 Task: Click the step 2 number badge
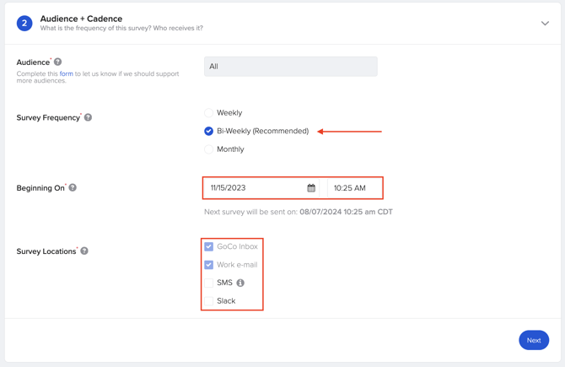coord(24,23)
